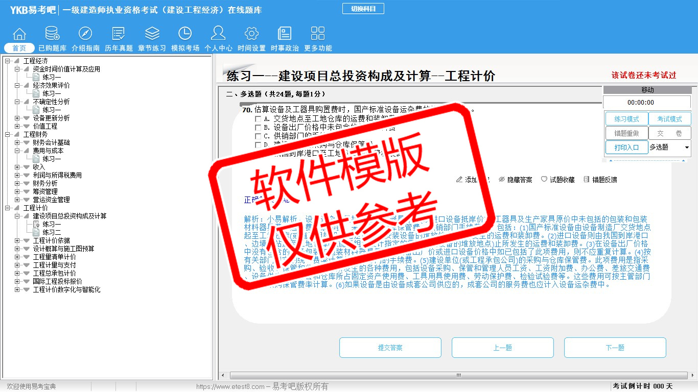Viewport: 698px width, 392px height.
Task: Open the 章节练习 layers icon
Action: [x=152, y=34]
